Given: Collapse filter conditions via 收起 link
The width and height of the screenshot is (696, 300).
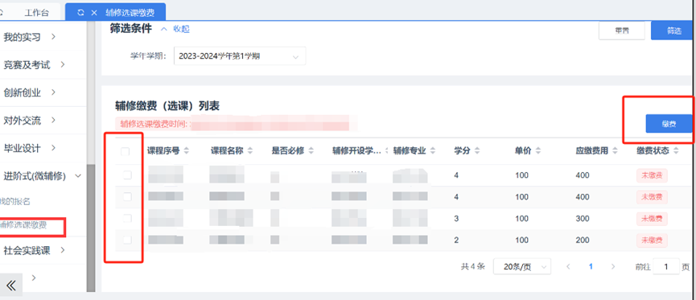Looking at the screenshot, I should pyautogui.click(x=181, y=29).
